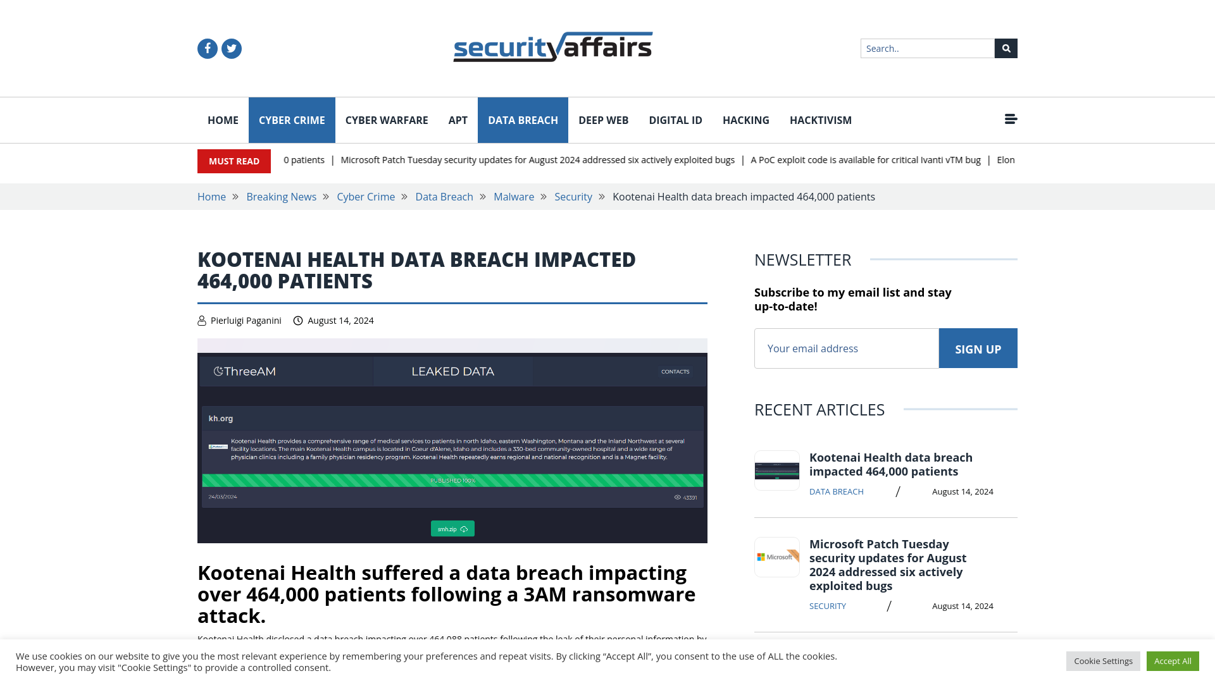Click Accept All cookies button

pos(1173,660)
